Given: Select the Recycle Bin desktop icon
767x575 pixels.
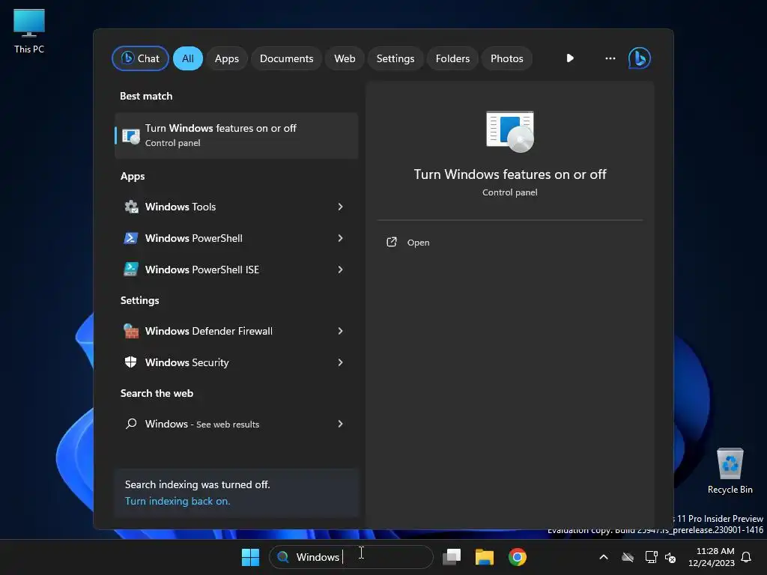Looking at the screenshot, I should (x=730, y=471).
